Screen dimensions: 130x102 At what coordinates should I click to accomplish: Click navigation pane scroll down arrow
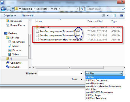click(30, 67)
